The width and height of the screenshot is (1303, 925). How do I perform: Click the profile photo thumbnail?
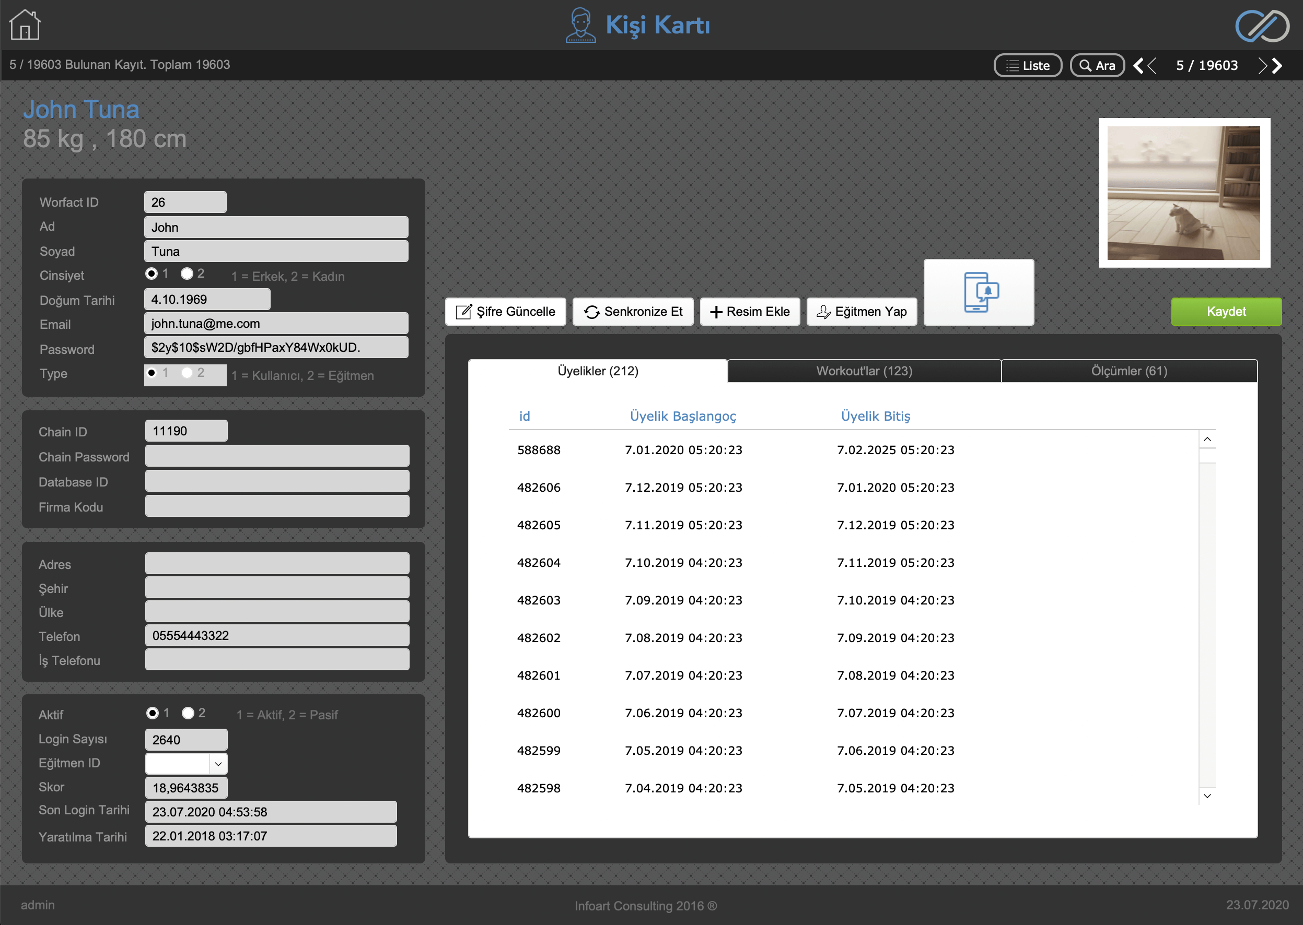click(x=1184, y=193)
